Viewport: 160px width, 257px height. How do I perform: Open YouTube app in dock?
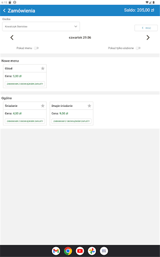pos(80,251)
